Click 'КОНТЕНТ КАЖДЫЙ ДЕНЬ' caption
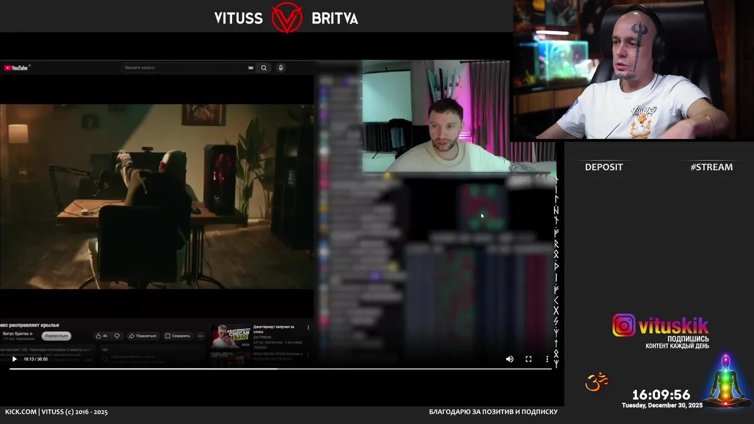This screenshot has width=754, height=424. (677, 346)
